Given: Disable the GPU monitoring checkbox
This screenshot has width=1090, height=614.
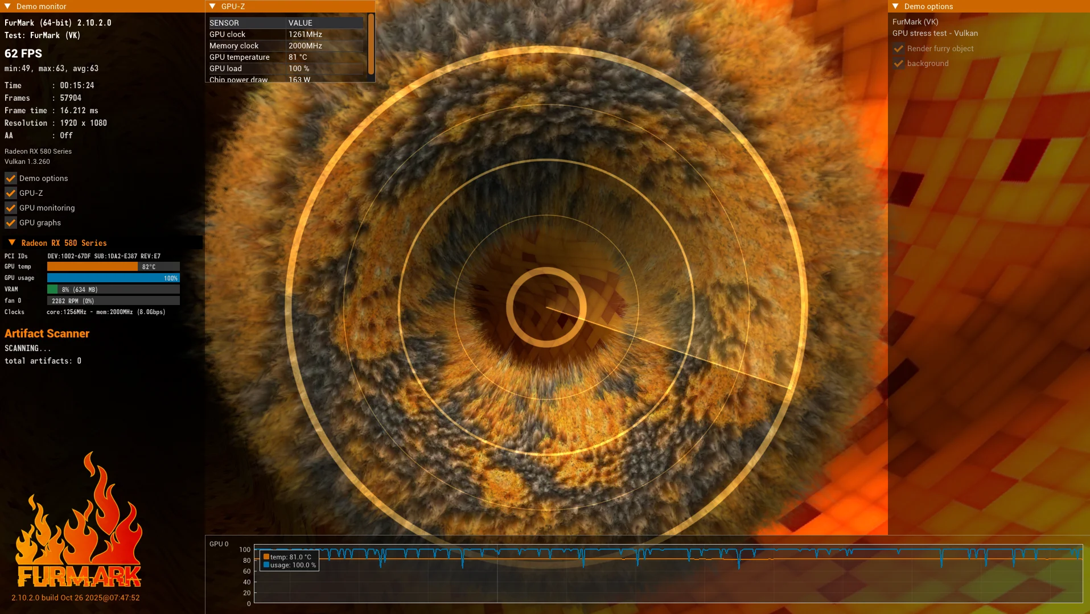Looking at the screenshot, I should coord(11,208).
